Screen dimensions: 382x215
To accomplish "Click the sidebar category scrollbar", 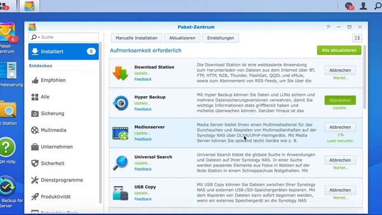I will tap(100, 123).
